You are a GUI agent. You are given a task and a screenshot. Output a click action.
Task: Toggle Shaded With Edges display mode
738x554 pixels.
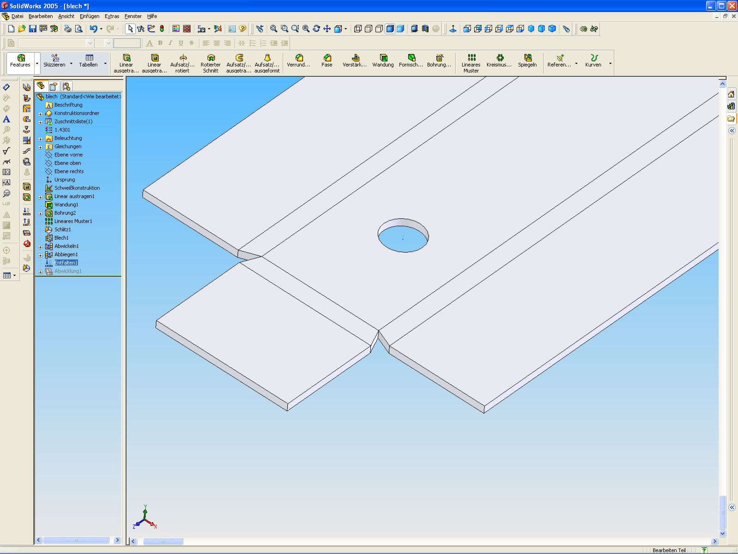click(x=390, y=29)
